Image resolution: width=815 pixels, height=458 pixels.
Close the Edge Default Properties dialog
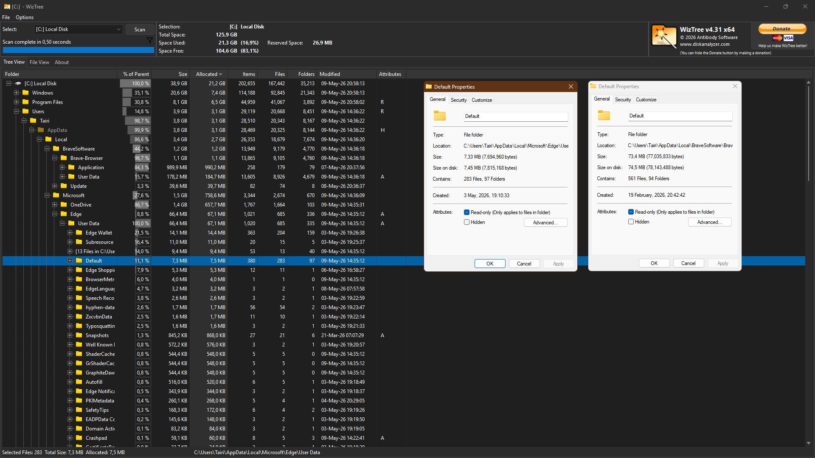coord(571,87)
